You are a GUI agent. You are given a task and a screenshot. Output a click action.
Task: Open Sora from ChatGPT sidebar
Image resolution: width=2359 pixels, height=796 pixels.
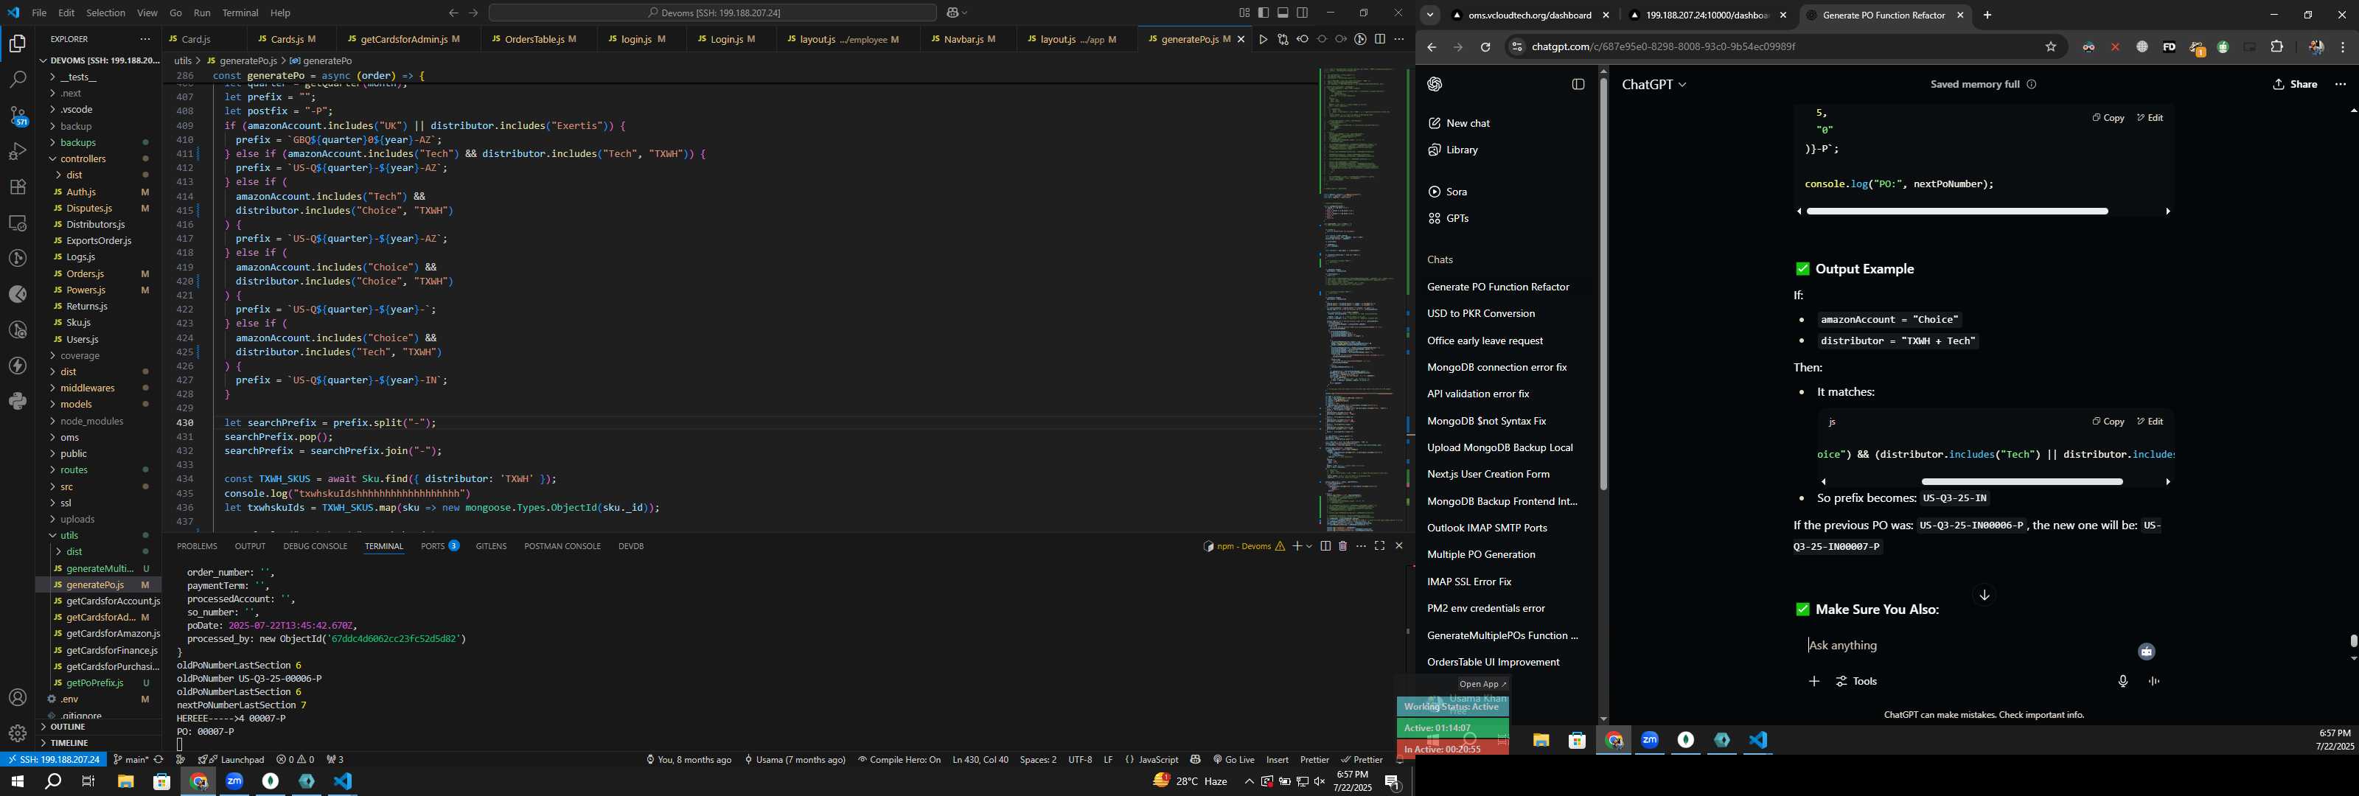coord(1448,192)
